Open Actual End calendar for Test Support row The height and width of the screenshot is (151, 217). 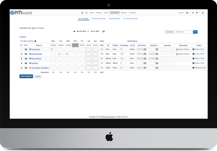(157, 68)
